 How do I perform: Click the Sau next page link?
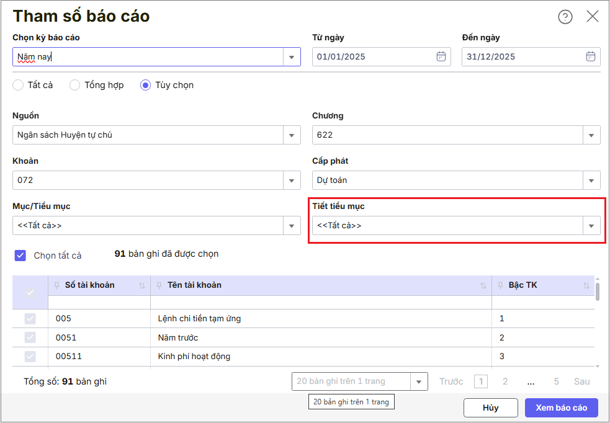tap(582, 382)
